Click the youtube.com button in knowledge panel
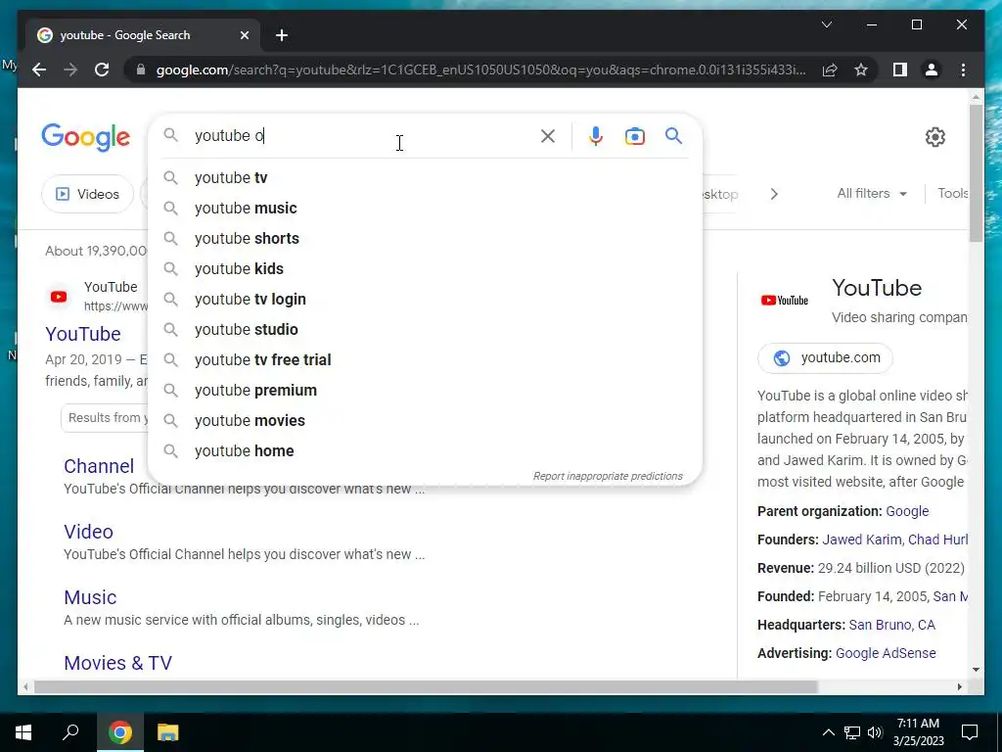Image resolution: width=1002 pixels, height=752 pixels. (x=825, y=358)
